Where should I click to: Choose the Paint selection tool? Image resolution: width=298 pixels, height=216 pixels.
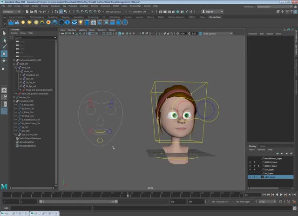[x=4, y=47]
